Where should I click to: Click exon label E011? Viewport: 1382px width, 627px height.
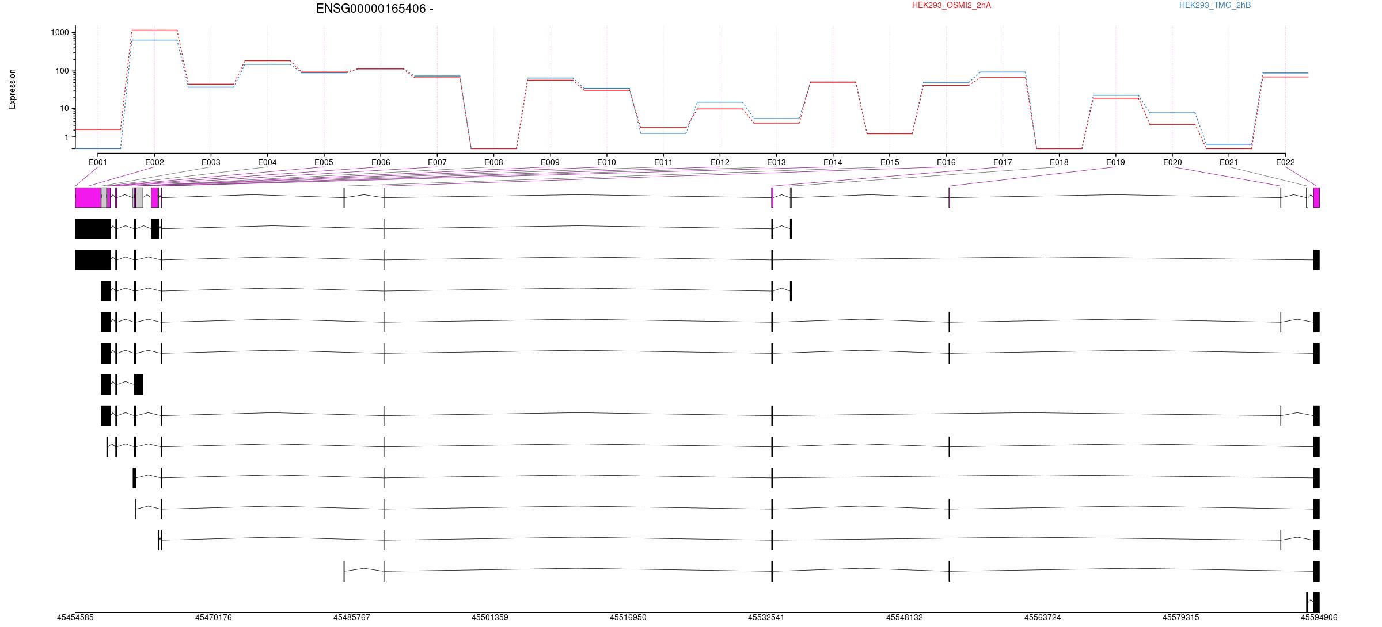[x=663, y=163]
